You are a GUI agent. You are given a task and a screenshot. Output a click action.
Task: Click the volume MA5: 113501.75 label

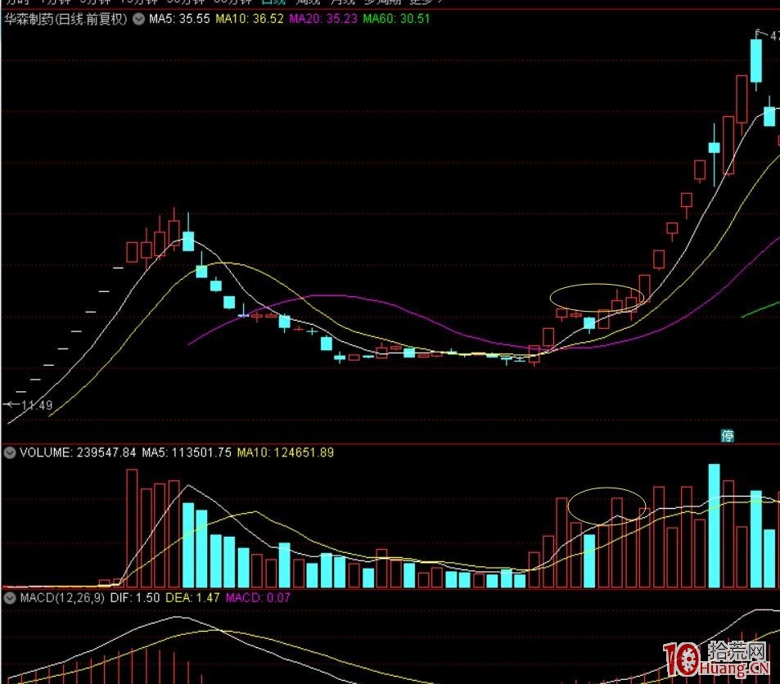coord(187,452)
